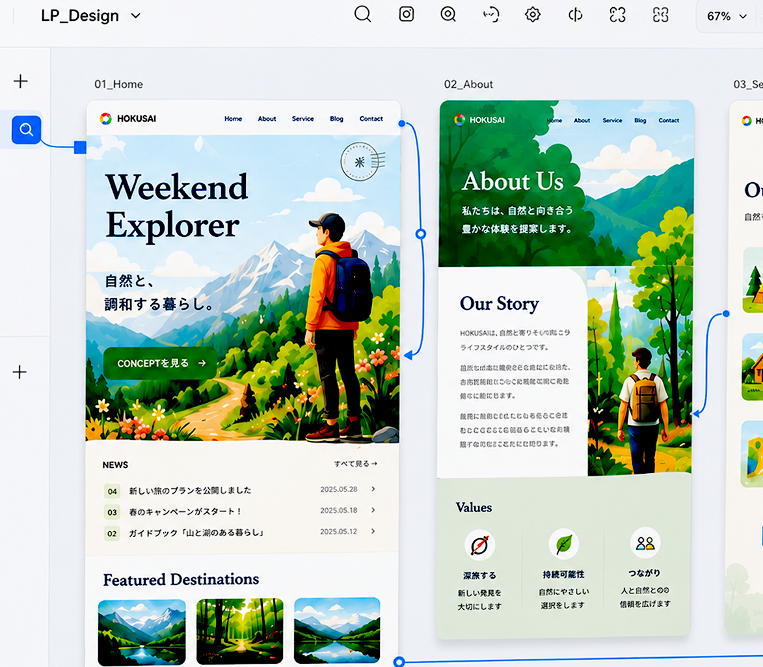Select the Weekend Explorer heading text
This screenshot has width=763, height=667.
click(177, 206)
